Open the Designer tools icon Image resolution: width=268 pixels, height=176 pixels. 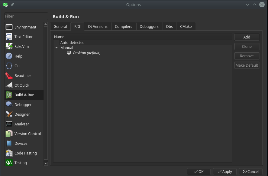(x=9, y=114)
